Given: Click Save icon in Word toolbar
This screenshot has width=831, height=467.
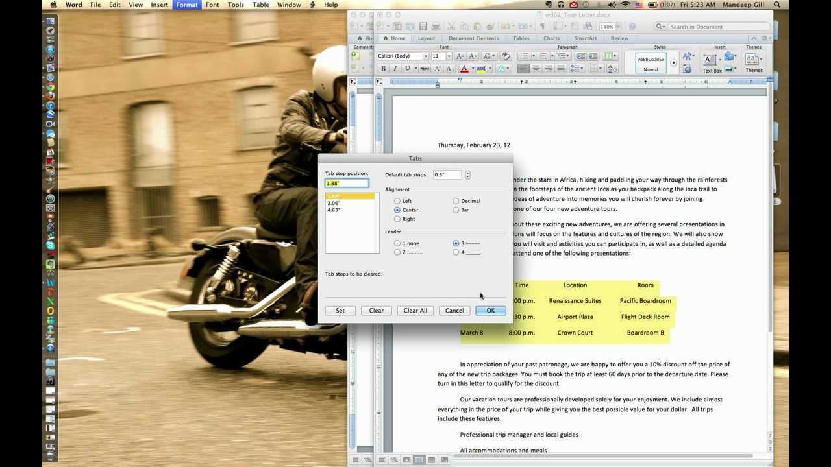Looking at the screenshot, I should click(423, 27).
